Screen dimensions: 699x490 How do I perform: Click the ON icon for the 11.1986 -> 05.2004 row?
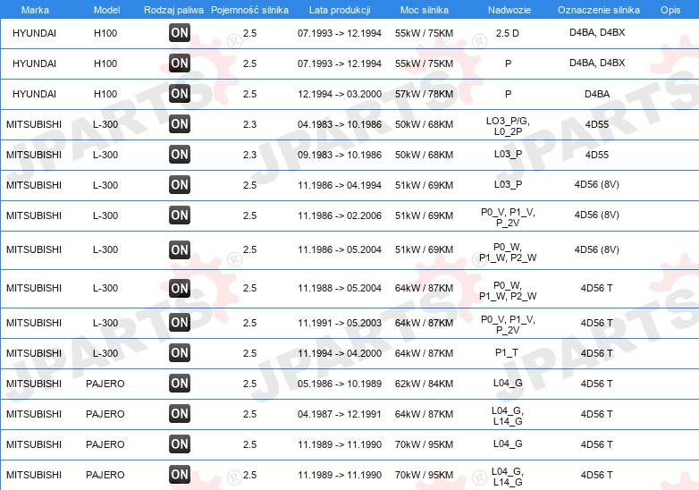180,249
